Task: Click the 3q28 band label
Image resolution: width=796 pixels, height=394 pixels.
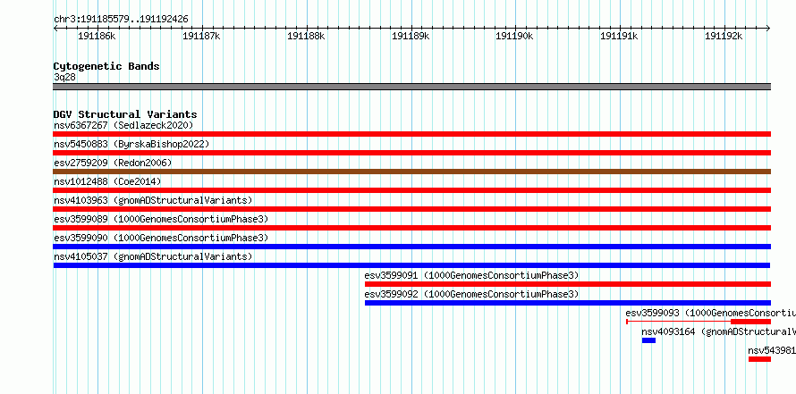Action: tap(64, 77)
